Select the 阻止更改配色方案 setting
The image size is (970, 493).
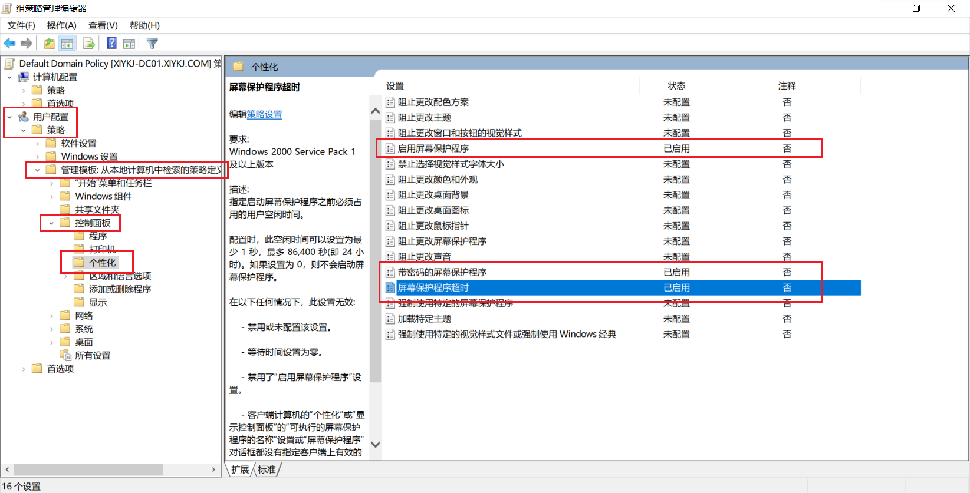(x=433, y=102)
